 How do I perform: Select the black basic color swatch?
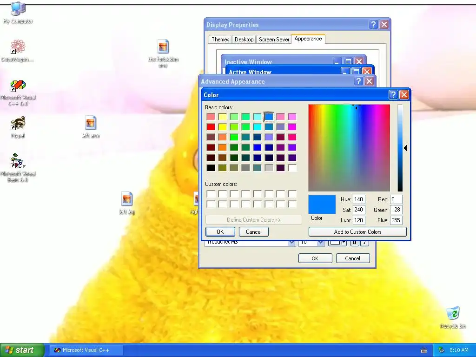click(x=211, y=167)
